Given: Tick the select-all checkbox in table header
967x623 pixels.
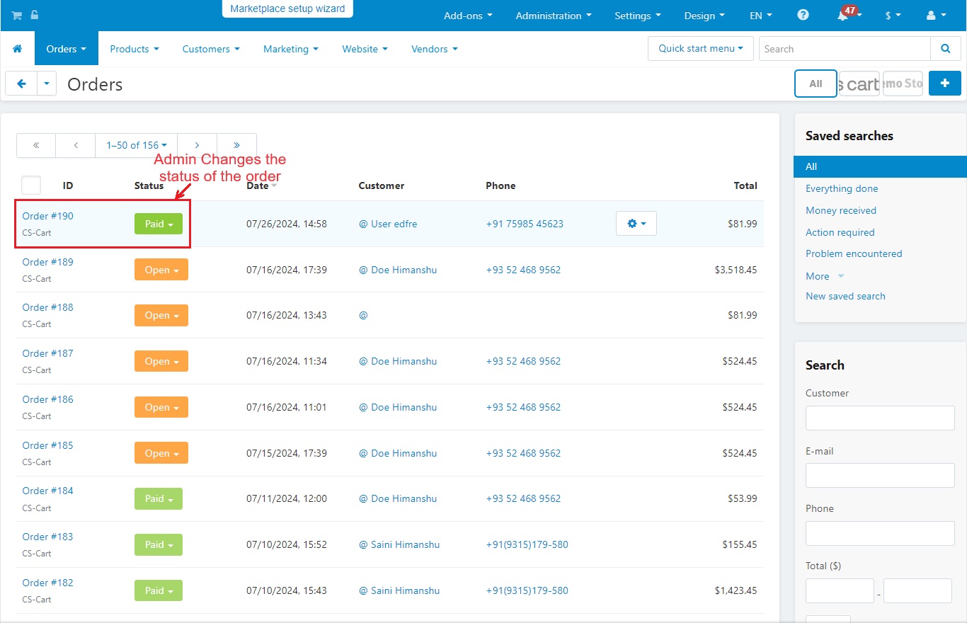Looking at the screenshot, I should (31, 185).
